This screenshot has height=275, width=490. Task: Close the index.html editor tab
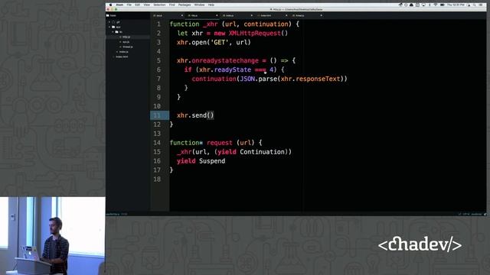(x=286, y=15)
